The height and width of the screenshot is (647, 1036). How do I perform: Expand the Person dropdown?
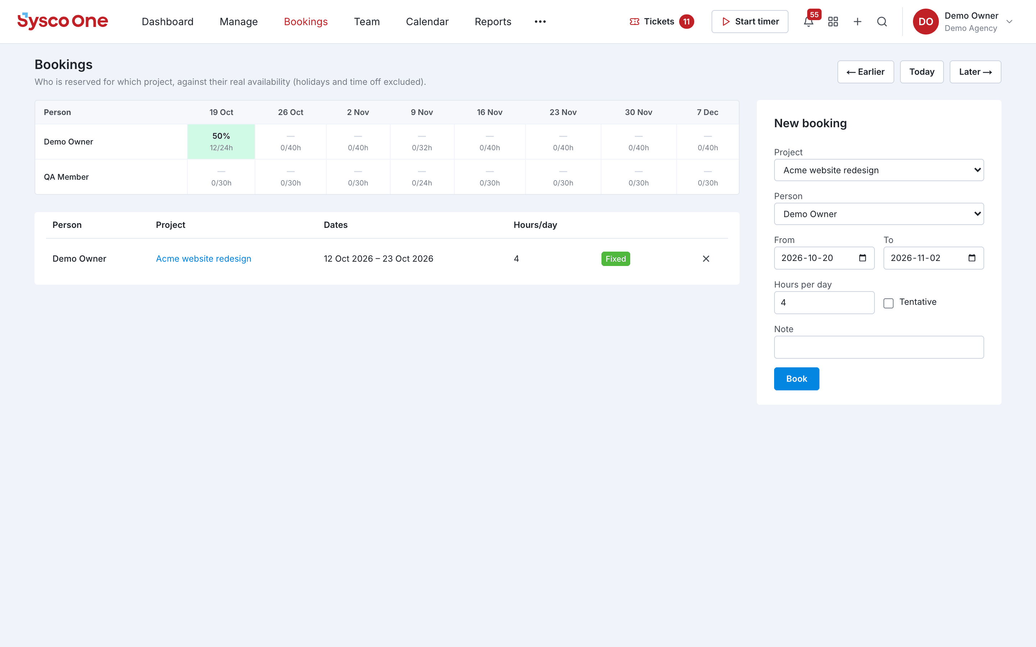pyautogui.click(x=878, y=214)
